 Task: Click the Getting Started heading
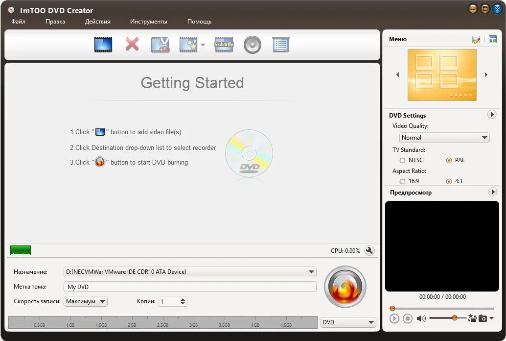pyautogui.click(x=192, y=83)
